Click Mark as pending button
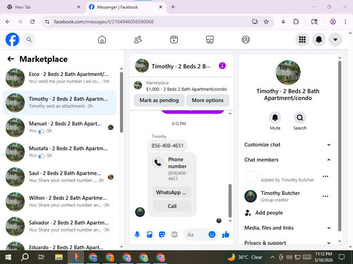Image resolution: width=353 pixels, height=264 pixels. [159, 100]
